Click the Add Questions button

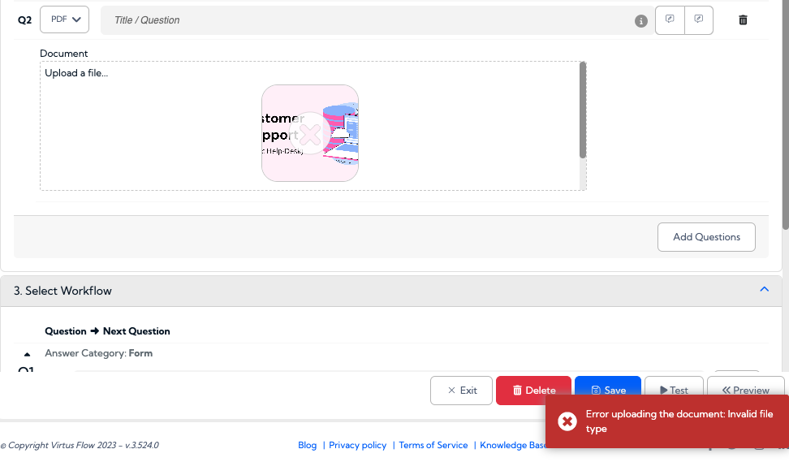click(x=706, y=237)
